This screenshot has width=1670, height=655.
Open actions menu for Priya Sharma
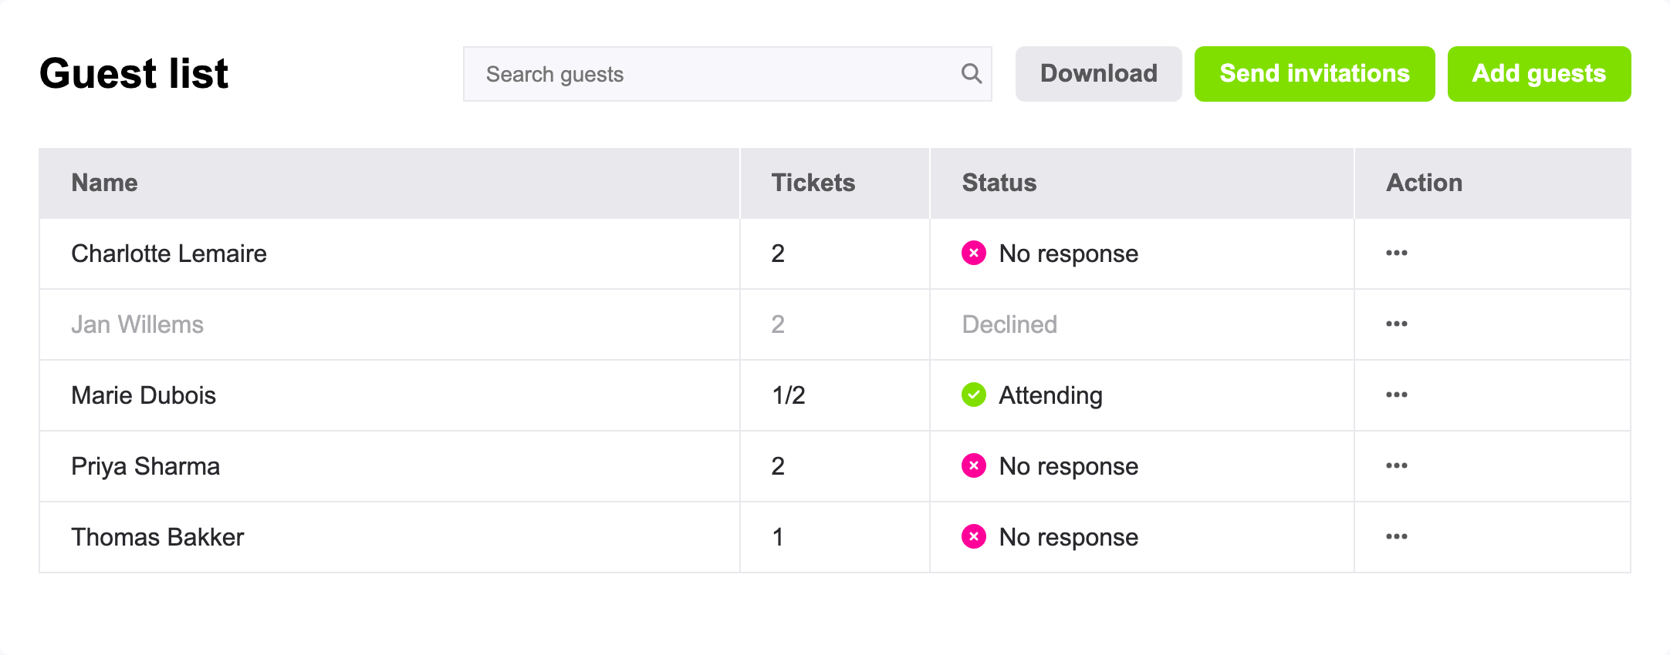[x=1396, y=466]
